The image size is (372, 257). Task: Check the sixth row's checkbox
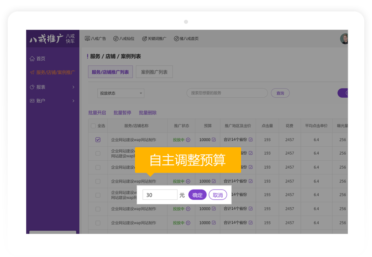pyautogui.click(x=98, y=209)
